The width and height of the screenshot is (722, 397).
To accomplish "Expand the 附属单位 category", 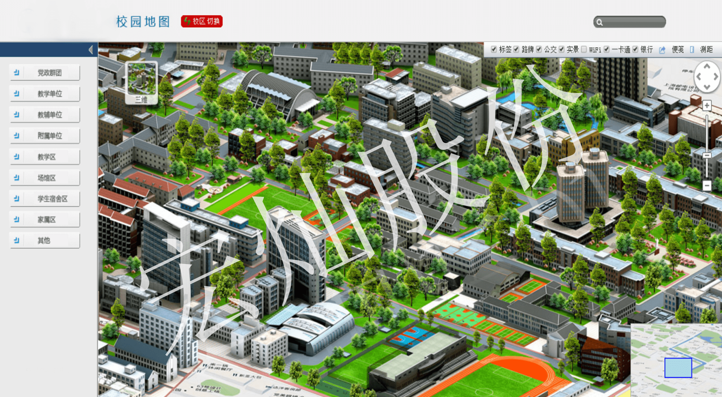I will tap(45, 136).
